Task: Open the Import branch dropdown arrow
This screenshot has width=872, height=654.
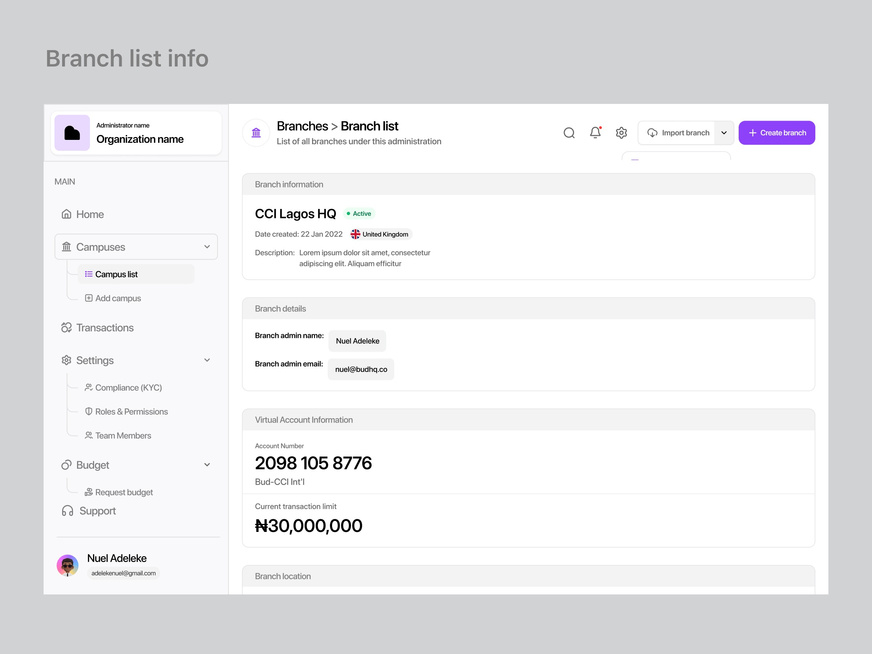Action: pos(724,133)
